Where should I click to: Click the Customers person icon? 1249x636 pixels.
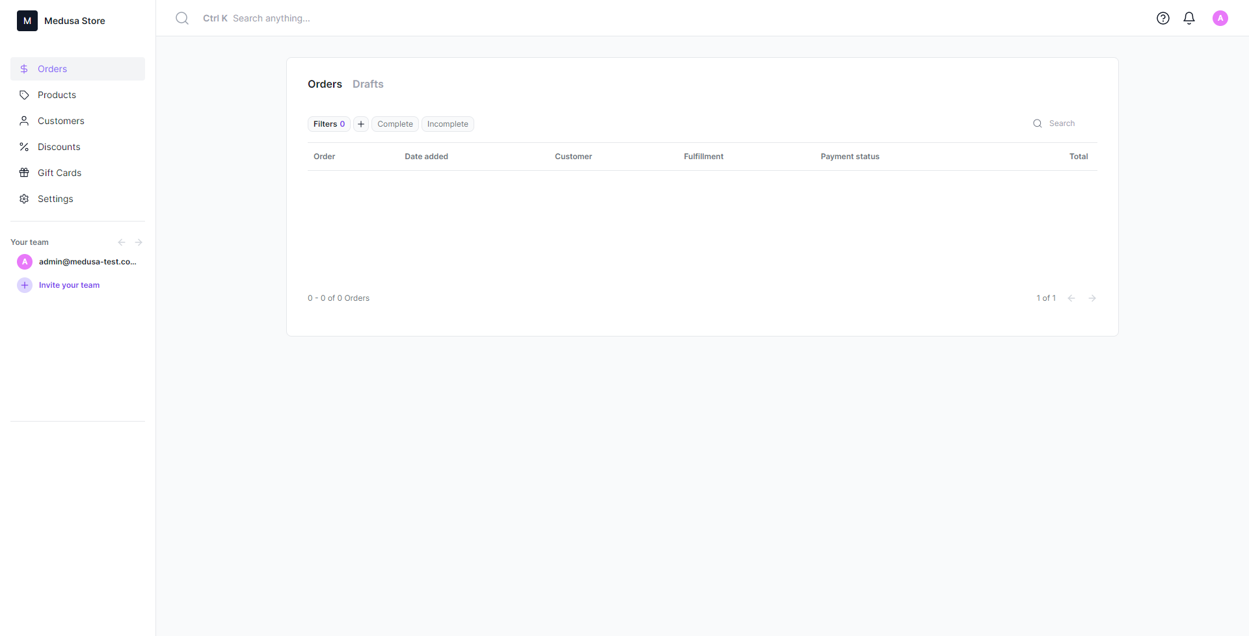[24, 121]
